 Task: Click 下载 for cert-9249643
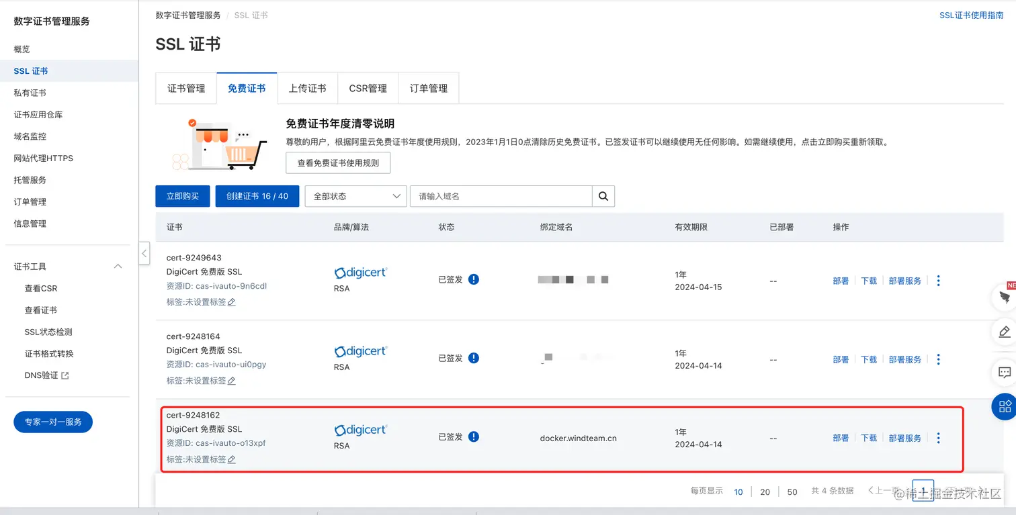pos(869,281)
